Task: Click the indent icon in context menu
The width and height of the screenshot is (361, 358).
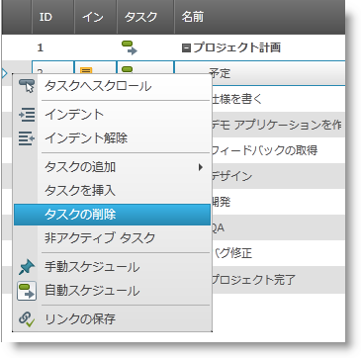Action: (27, 115)
